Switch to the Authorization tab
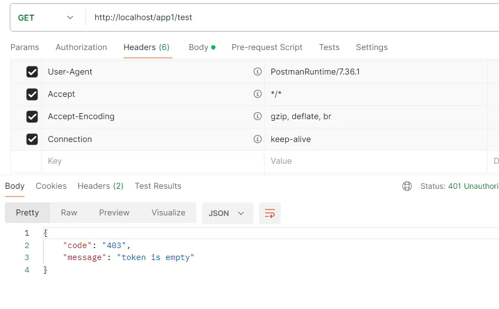Screen dimensions: 499x309 click(x=81, y=47)
